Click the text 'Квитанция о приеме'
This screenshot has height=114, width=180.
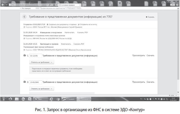point(49,44)
